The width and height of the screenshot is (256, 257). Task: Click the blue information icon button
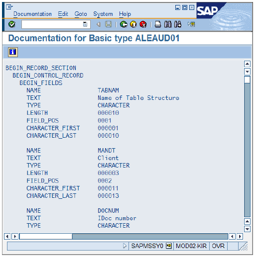coord(13,52)
